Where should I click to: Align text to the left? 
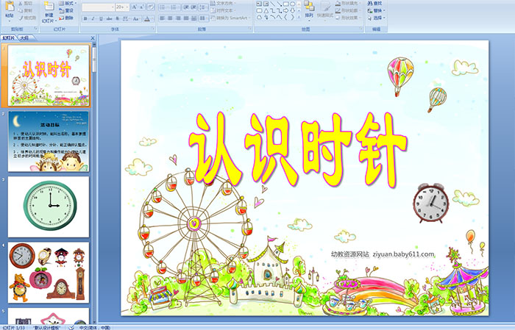click(x=163, y=18)
